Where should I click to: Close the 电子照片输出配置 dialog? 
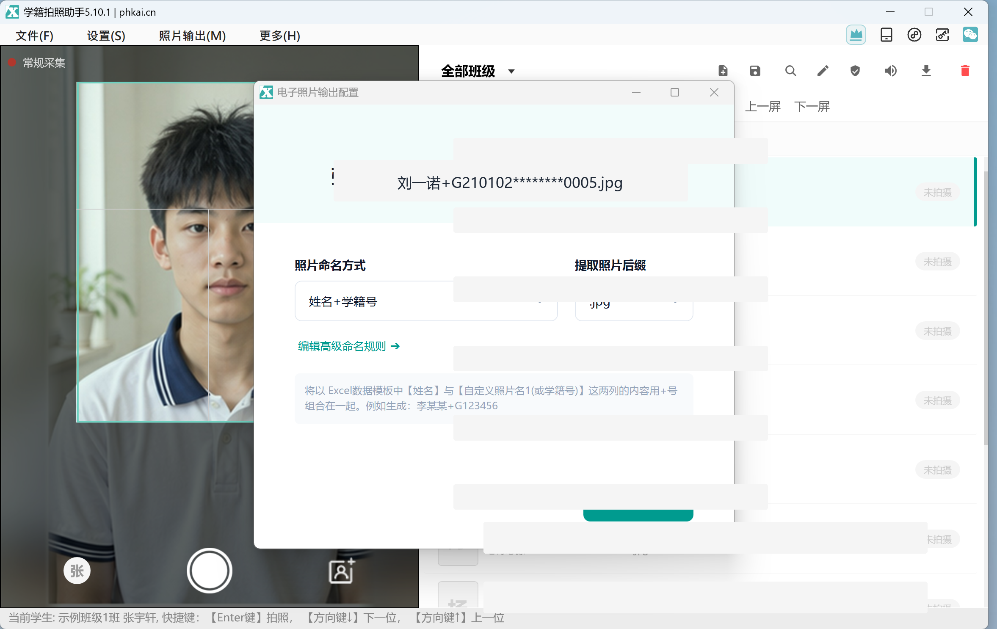(714, 92)
